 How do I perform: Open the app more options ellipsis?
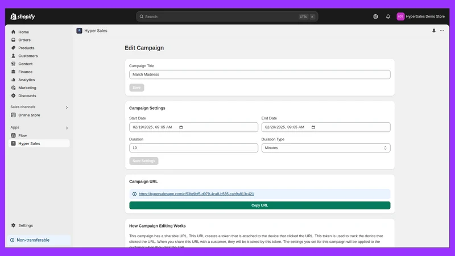(x=442, y=31)
